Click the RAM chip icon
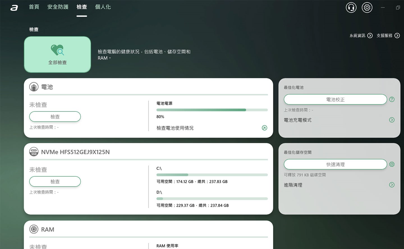The width and height of the screenshot is (404, 249). 34,229
